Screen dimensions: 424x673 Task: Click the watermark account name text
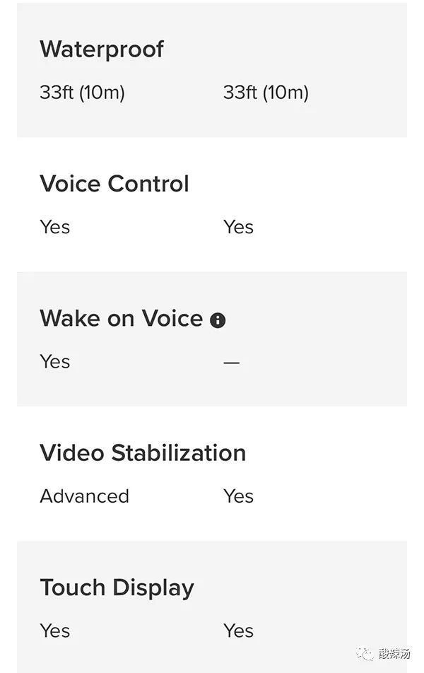pos(394,652)
